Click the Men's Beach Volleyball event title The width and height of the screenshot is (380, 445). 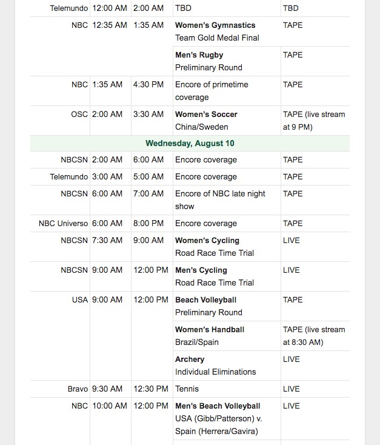[x=218, y=406]
